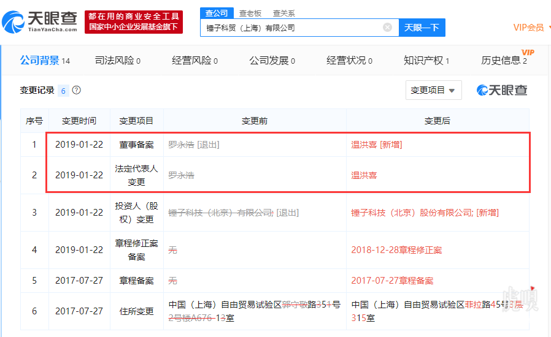The width and height of the screenshot is (551, 337).
Task: Click 温洪喜 [新增] in the 董事备案 row
Action: (x=376, y=145)
